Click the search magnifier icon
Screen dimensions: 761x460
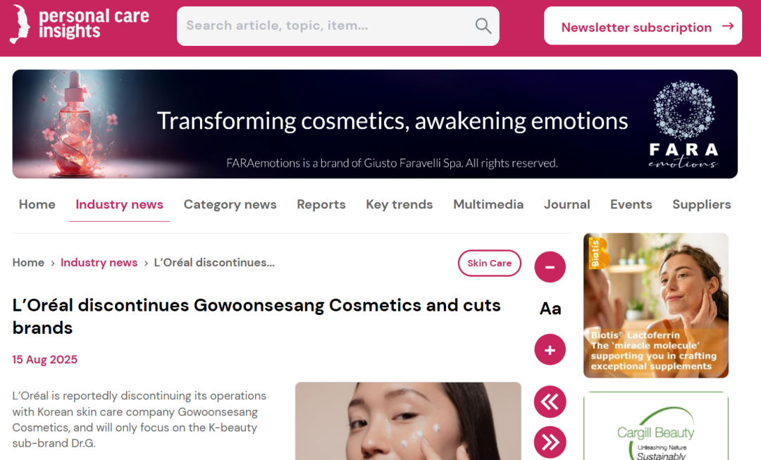point(483,26)
